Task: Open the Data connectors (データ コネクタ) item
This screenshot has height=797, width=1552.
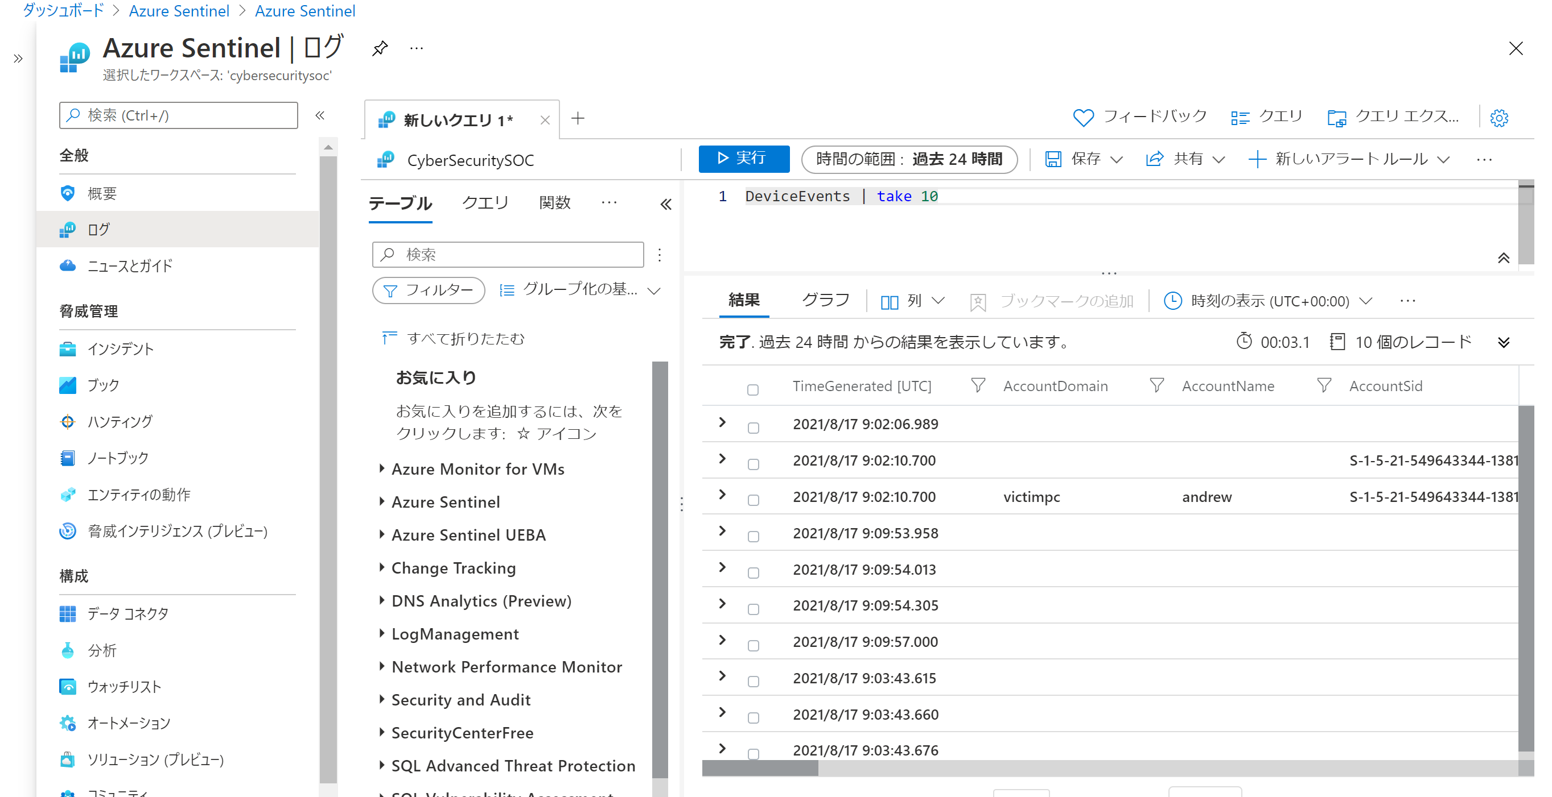Action: click(127, 613)
